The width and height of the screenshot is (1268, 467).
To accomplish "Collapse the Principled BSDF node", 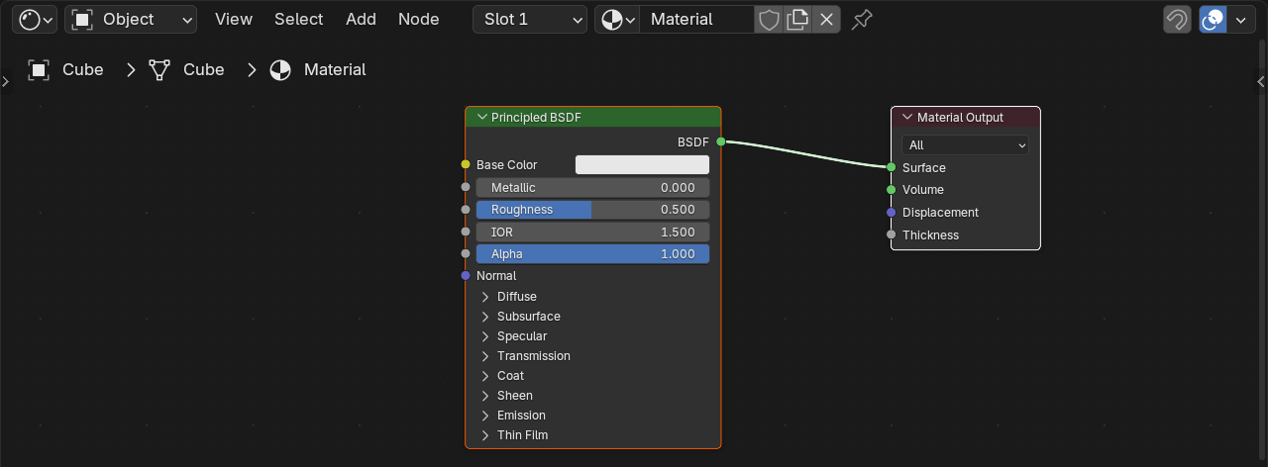I will coord(482,117).
